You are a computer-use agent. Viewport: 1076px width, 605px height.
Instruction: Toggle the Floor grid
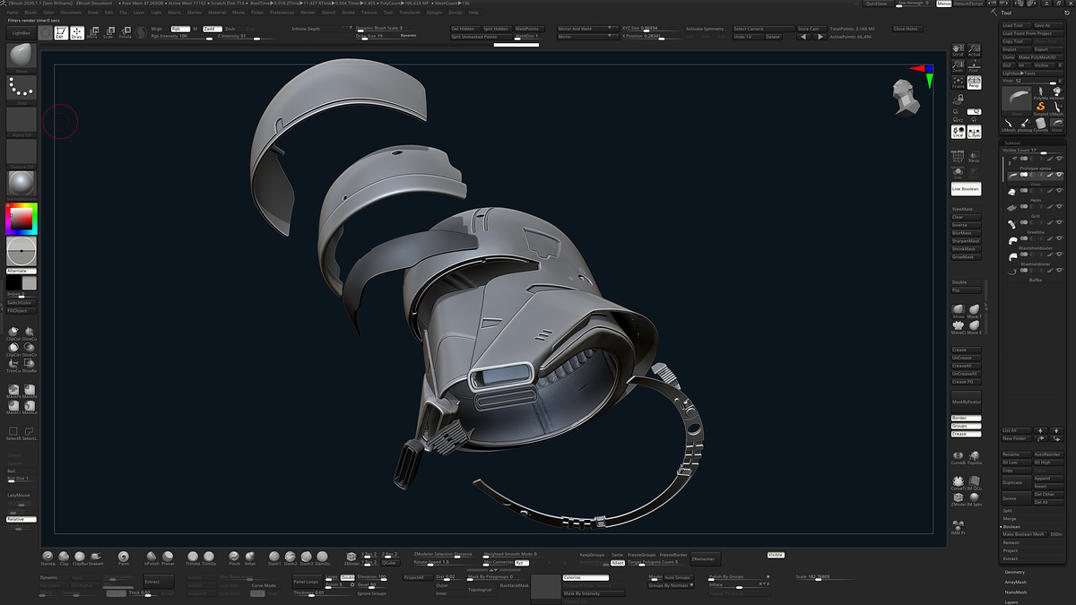tap(974, 66)
